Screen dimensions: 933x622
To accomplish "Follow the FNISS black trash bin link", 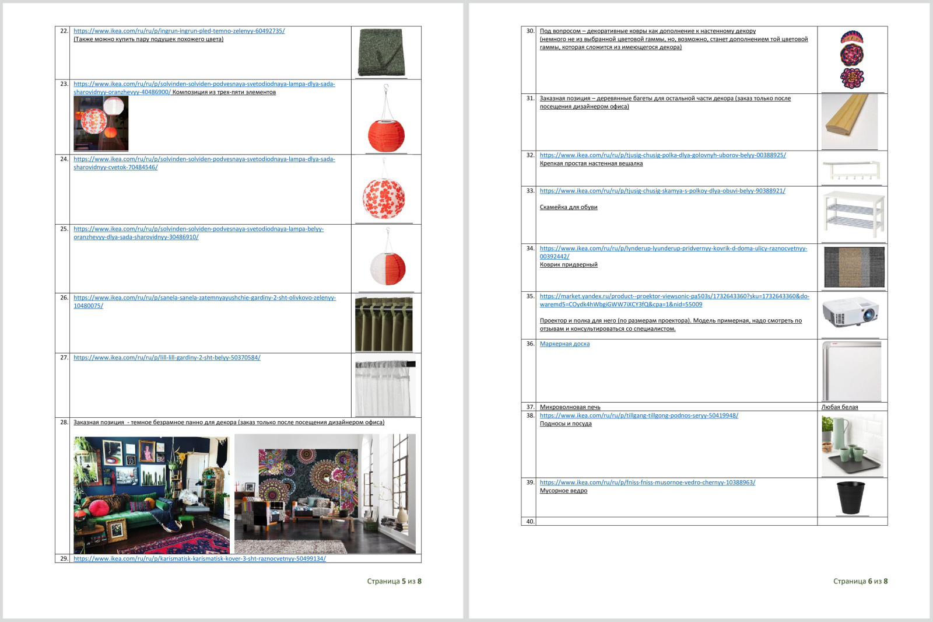I will 647,483.
